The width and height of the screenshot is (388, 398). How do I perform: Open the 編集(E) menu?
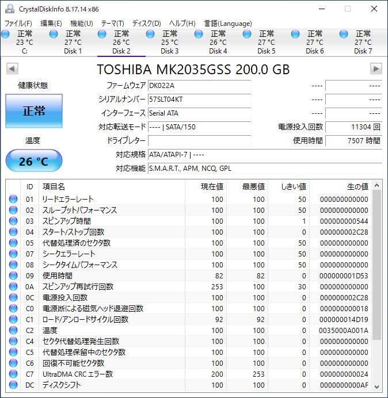(51, 24)
